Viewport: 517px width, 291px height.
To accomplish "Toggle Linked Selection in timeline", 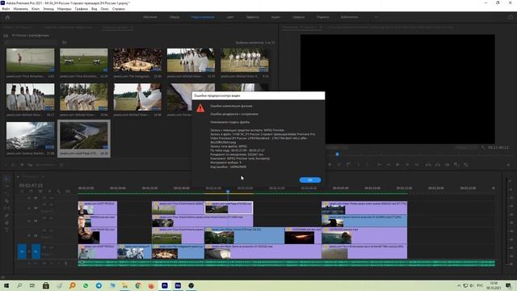I will pos(40,192).
